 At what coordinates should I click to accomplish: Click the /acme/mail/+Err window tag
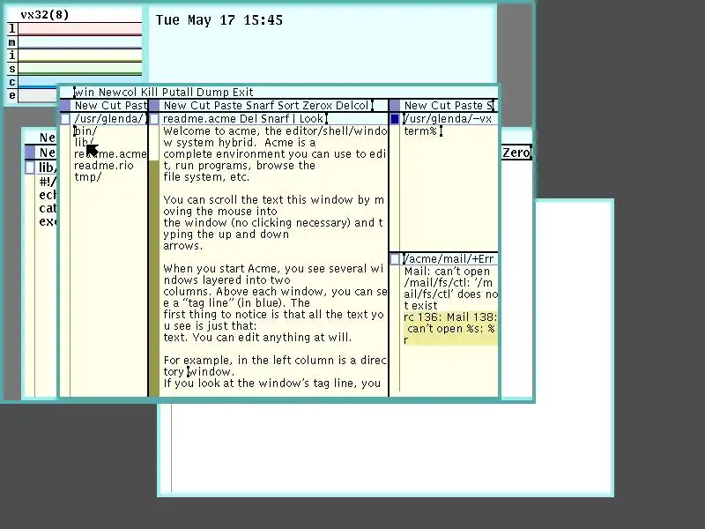[449, 259]
